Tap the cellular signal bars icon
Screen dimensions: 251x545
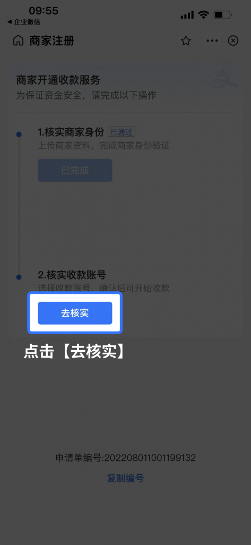click(187, 15)
